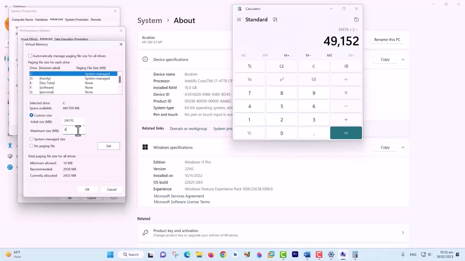Click the divide key in Calculator
Viewport: 465px width, 261px height.
[x=346, y=79]
